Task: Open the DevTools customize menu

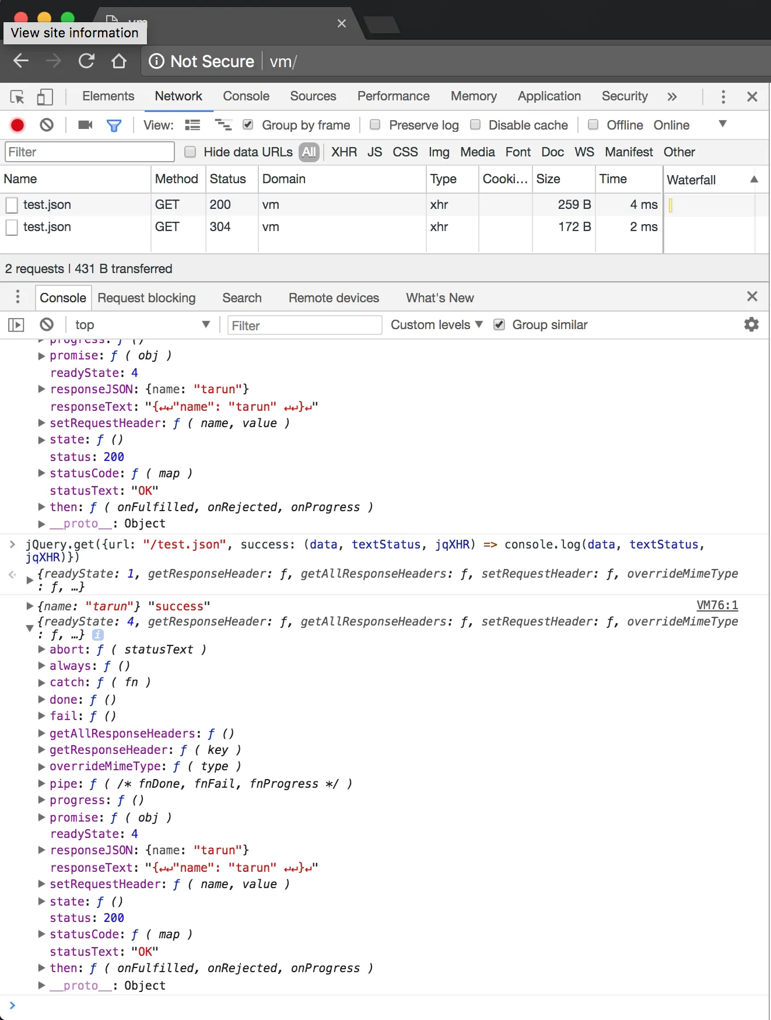Action: click(723, 97)
